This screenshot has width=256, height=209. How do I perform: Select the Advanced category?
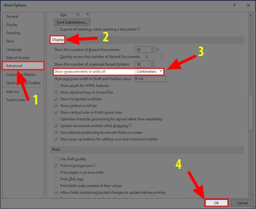23,66
